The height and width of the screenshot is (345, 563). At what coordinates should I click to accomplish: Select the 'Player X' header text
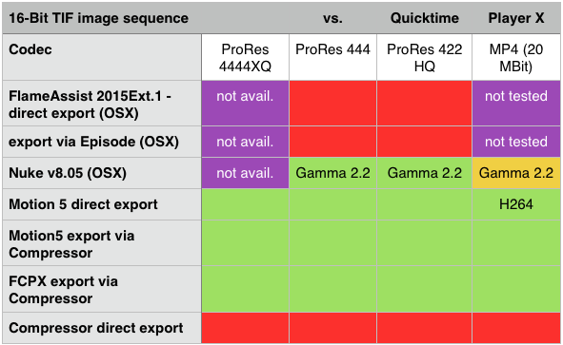click(516, 18)
